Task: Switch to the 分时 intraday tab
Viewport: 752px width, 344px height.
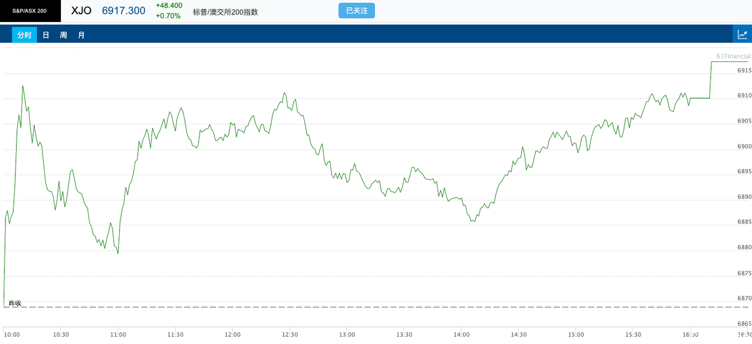Action: tap(24, 35)
